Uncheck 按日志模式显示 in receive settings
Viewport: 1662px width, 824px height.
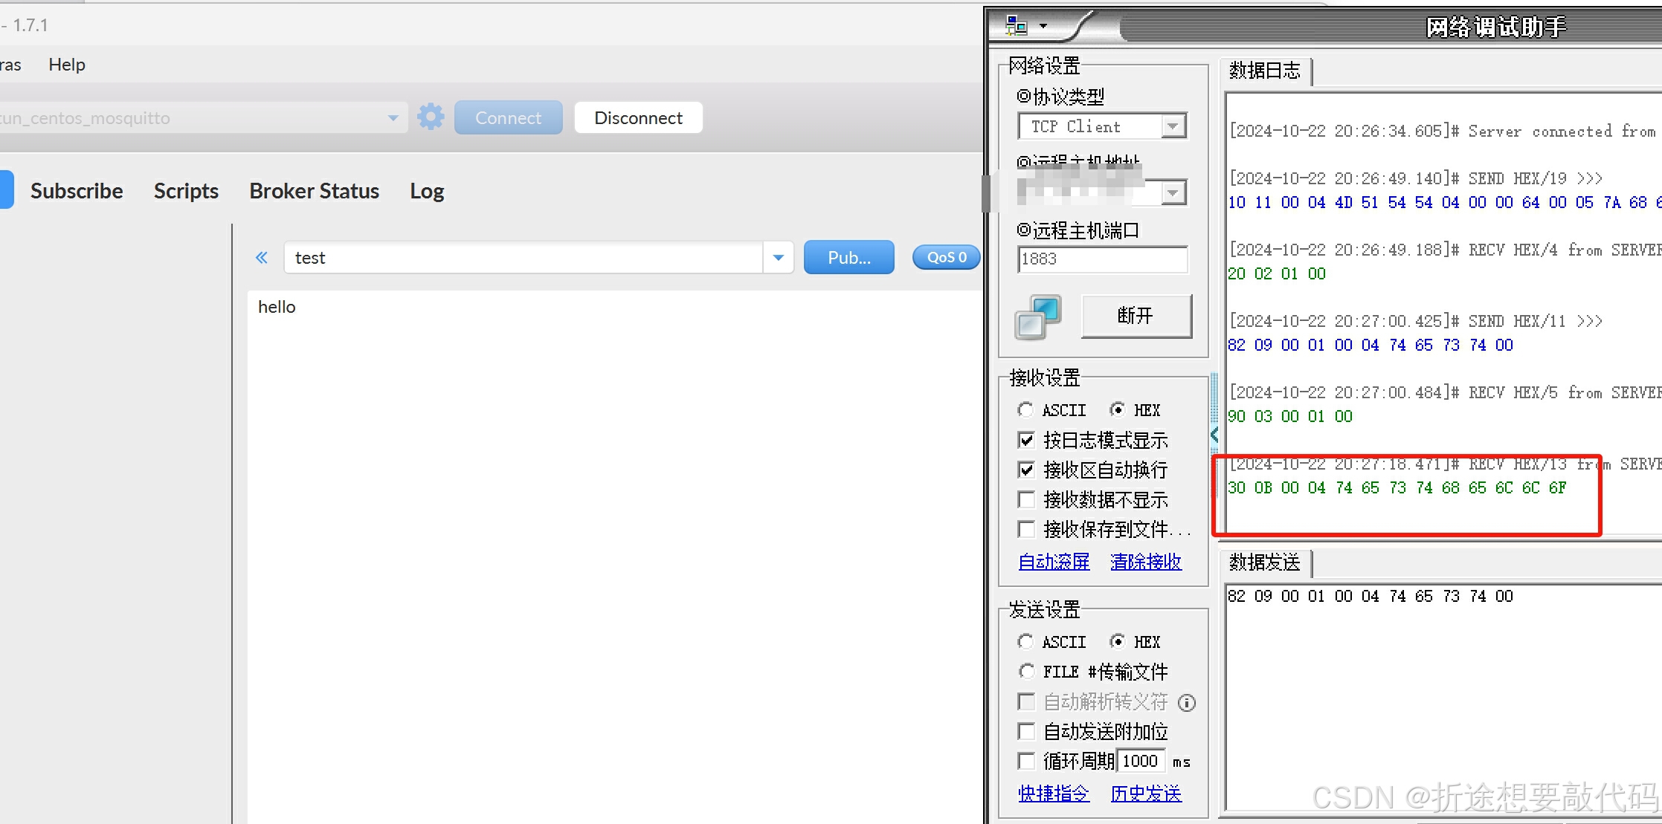1025,440
